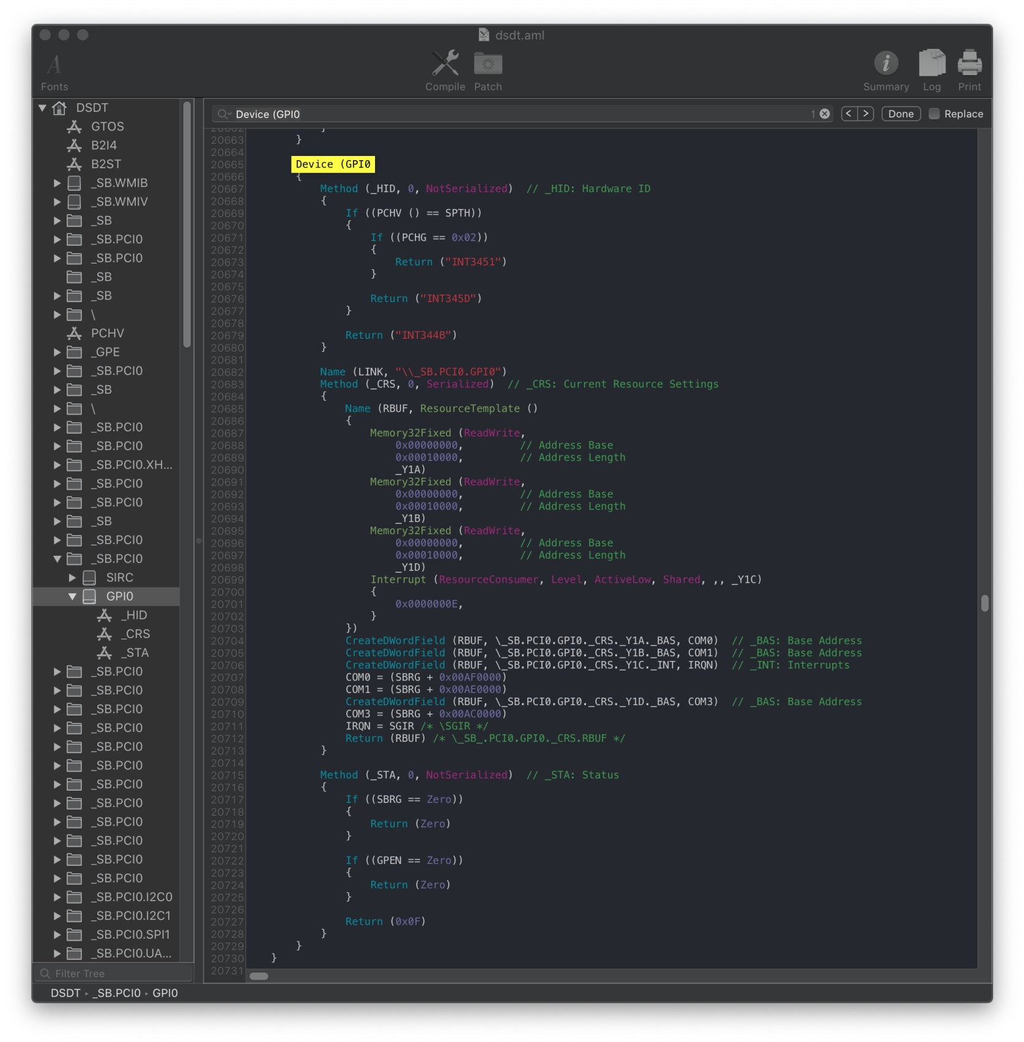Viewport: 1024px width, 1042px height.
Task: Enable the Replace checkbox
Action: pyautogui.click(x=933, y=114)
